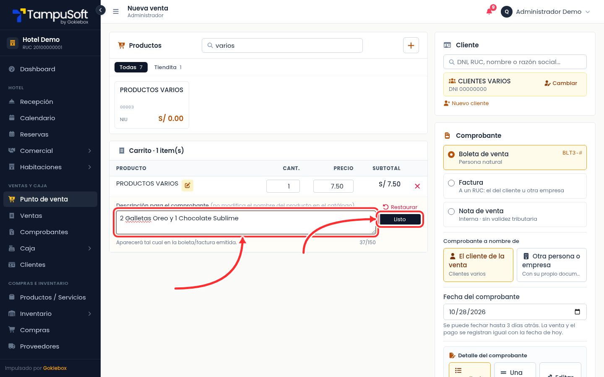Select the Boleta de venta radio option
Viewport: 604px width, 377px height.
coord(515,158)
